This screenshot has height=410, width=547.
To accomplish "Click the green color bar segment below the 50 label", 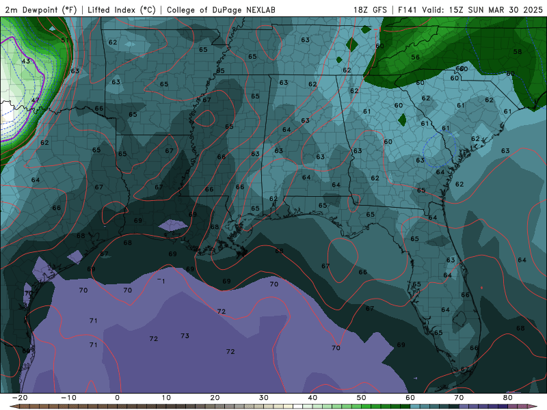I will point(366,407).
